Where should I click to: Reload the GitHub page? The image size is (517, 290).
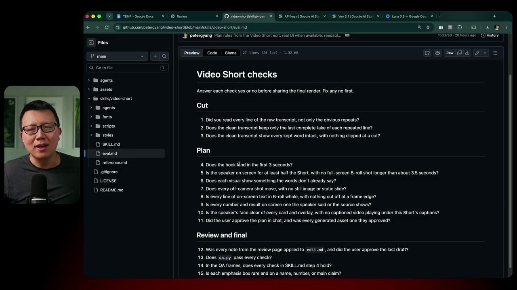tap(107, 27)
